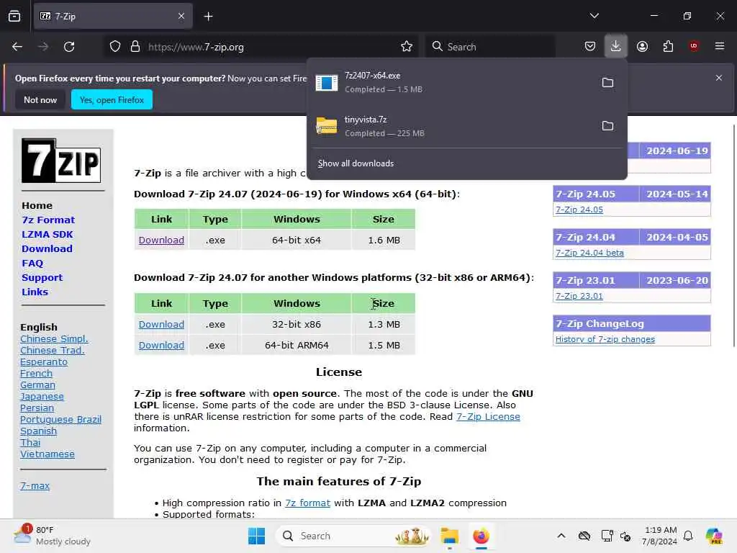
Task: Open weather widget showing 80°F
Action: coord(52,536)
